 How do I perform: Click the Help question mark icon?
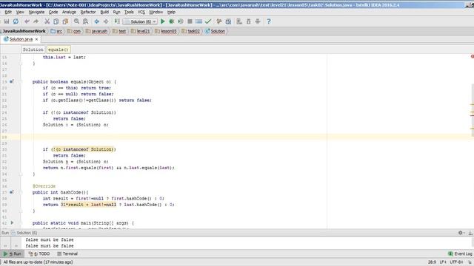pos(269,21)
